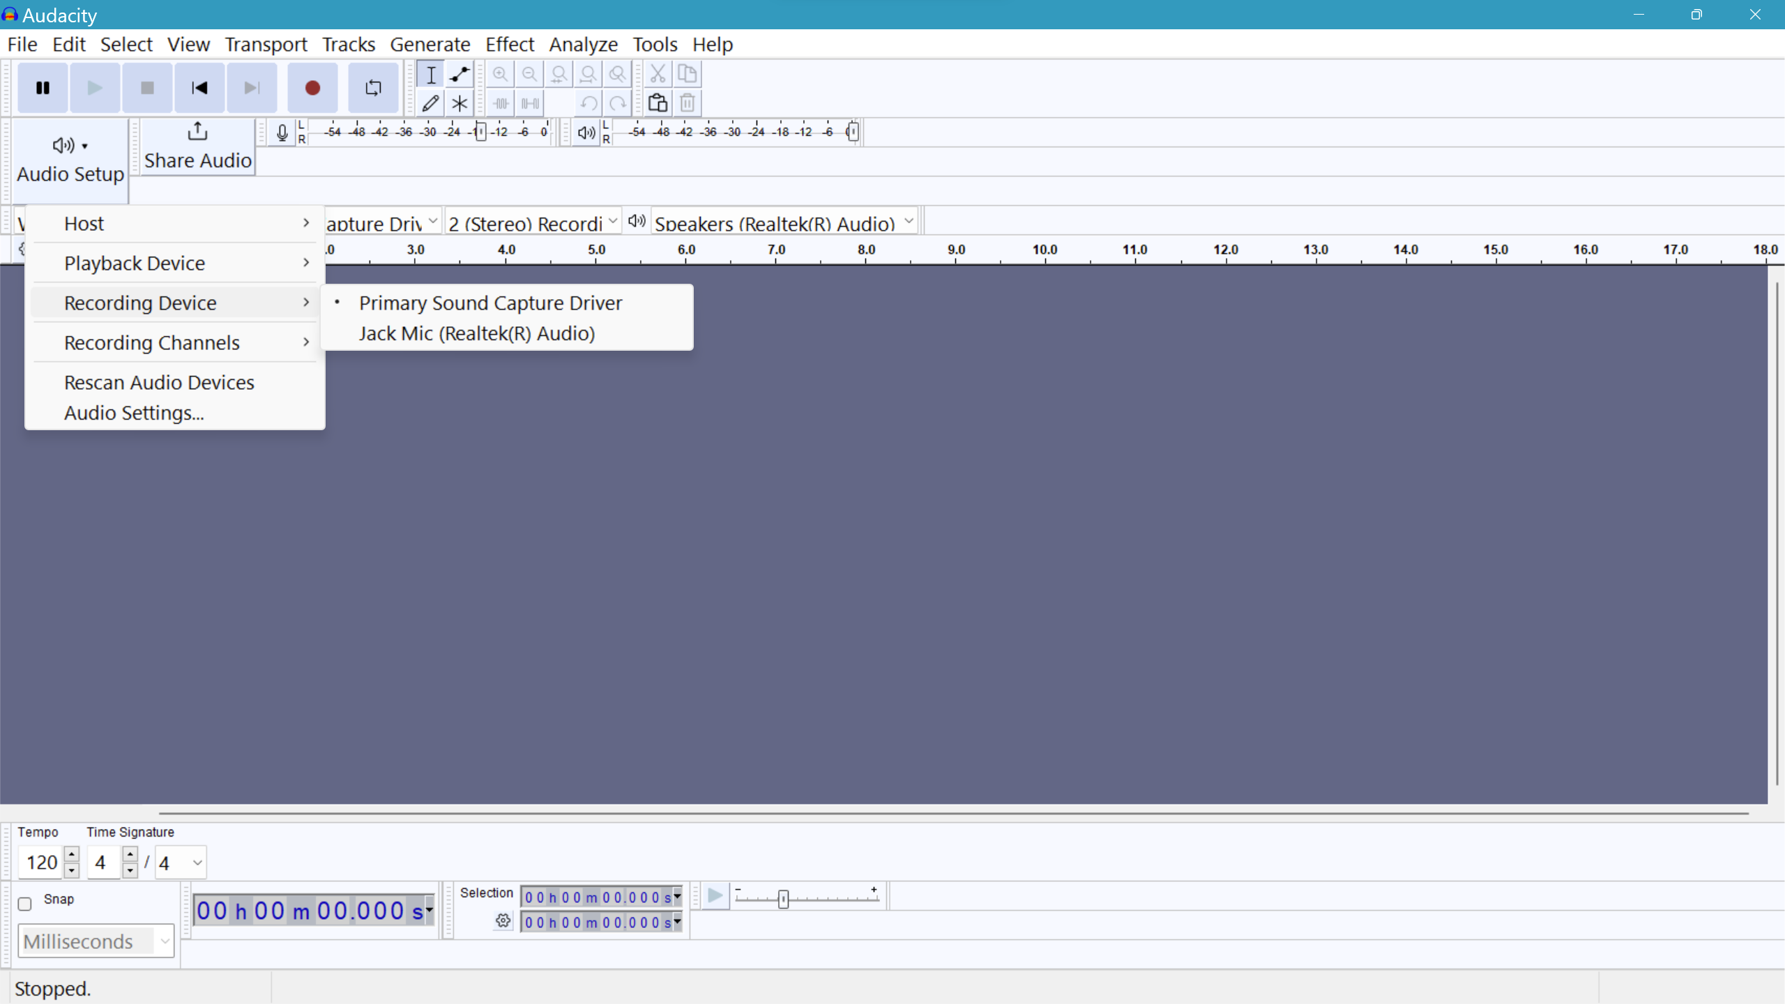
Task: Open the Speakers (Realtek(R) Audio) dropdown
Action: [784, 222]
